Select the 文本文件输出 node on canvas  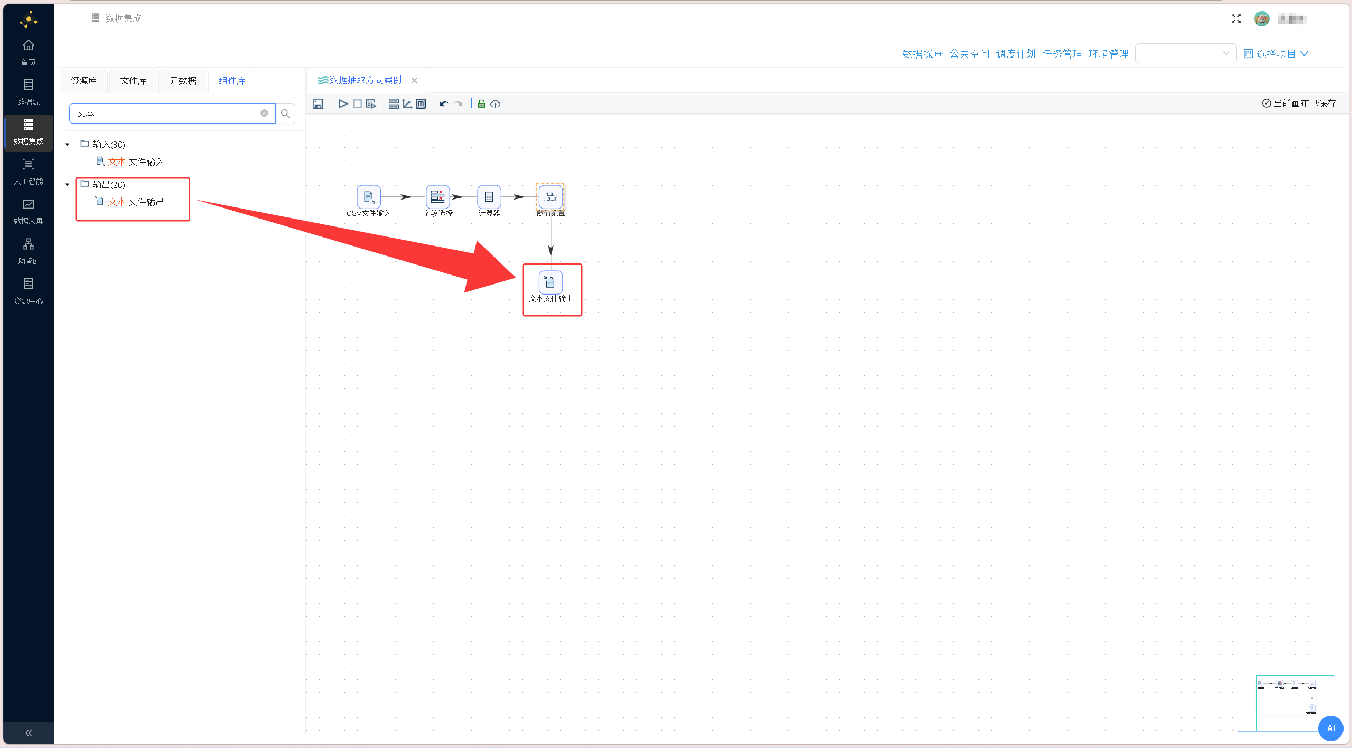[551, 282]
